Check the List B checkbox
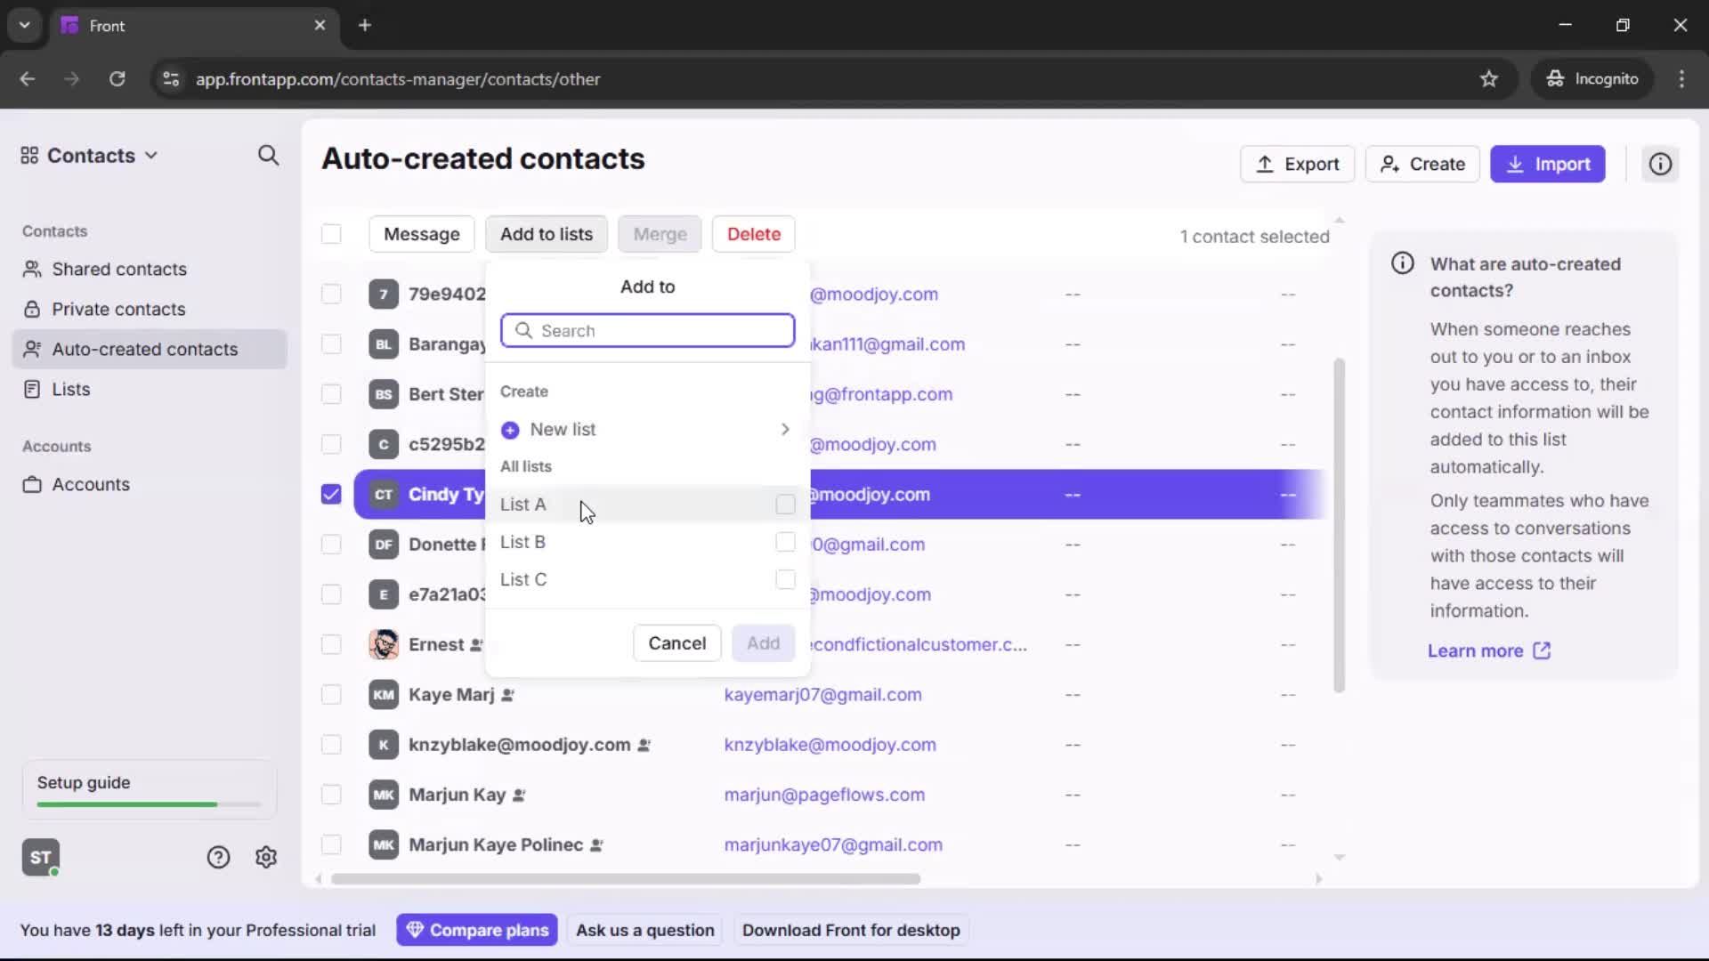The width and height of the screenshot is (1709, 961). click(784, 542)
